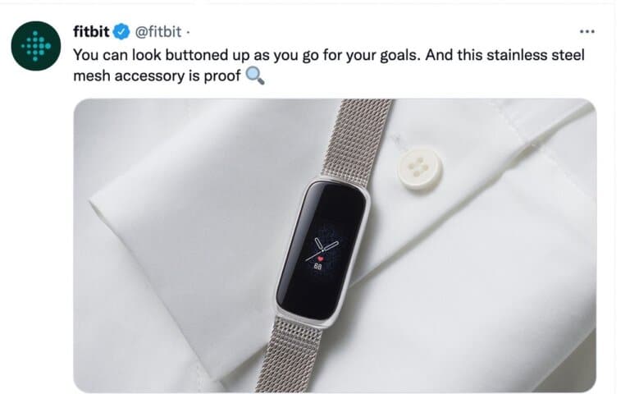Click the words 'stainless steel' in tweet

click(x=536, y=55)
